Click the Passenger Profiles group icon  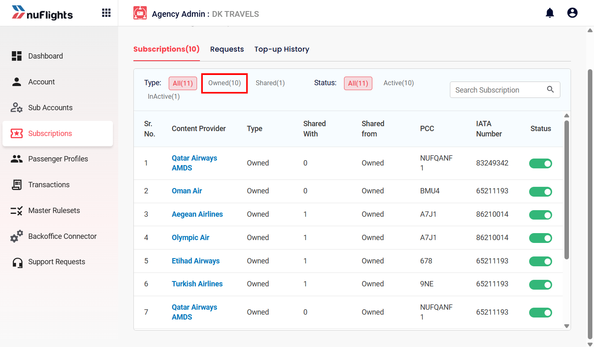(16, 159)
